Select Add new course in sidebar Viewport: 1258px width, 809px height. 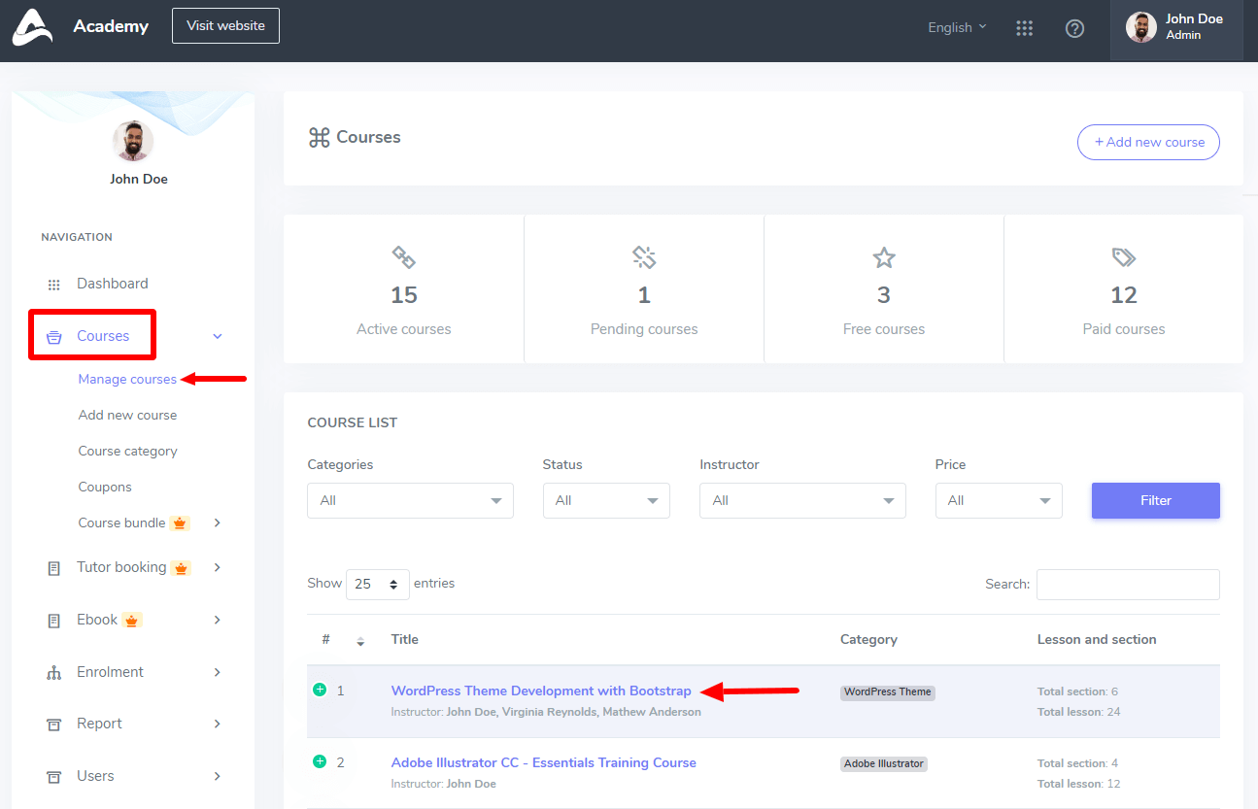click(127, 415)
